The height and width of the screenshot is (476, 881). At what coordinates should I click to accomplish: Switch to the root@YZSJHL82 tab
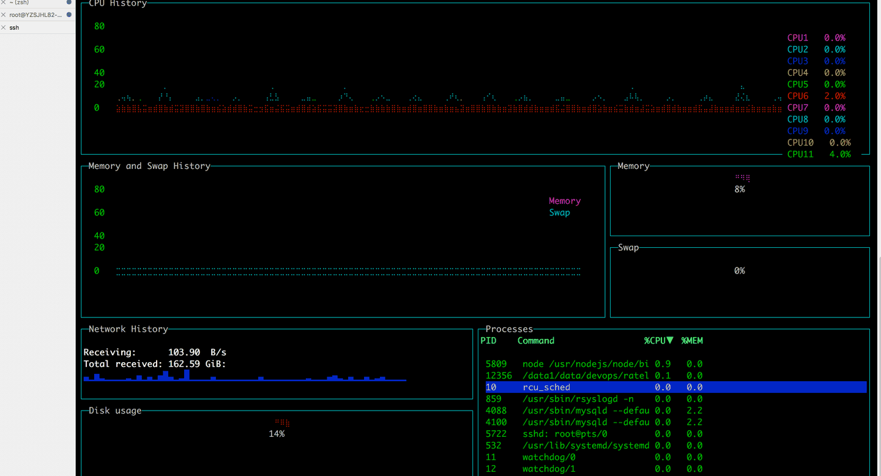click(35, 15)
